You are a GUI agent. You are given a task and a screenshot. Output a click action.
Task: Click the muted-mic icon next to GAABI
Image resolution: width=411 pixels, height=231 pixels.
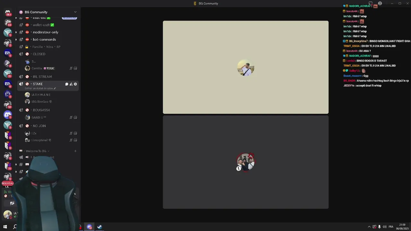click(71, 117)
